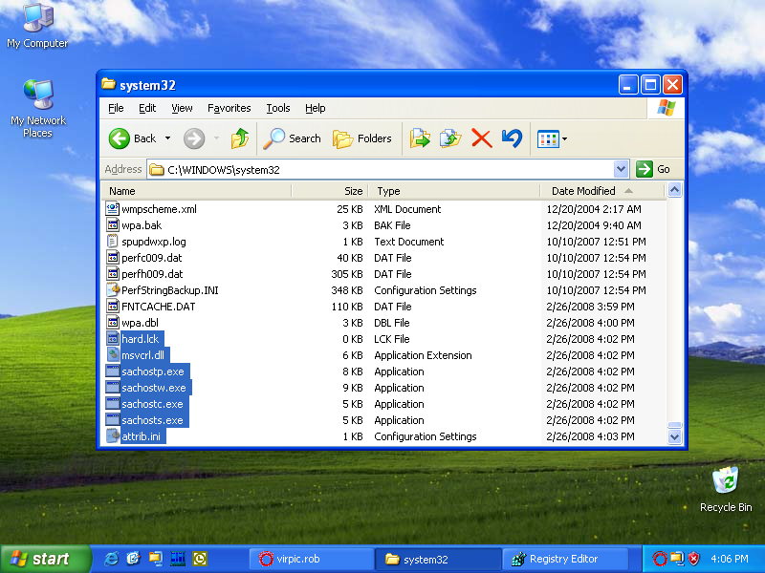The height and width of the screenshot is (573, 765).
Task: Click the scroll up arrow of file list
Action: tap(674, 190)
